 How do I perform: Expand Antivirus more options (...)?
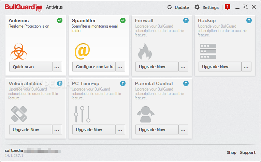tap(57, 67)
